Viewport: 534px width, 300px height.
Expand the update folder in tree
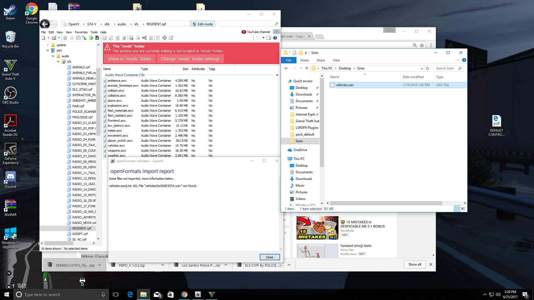point(48,45)
